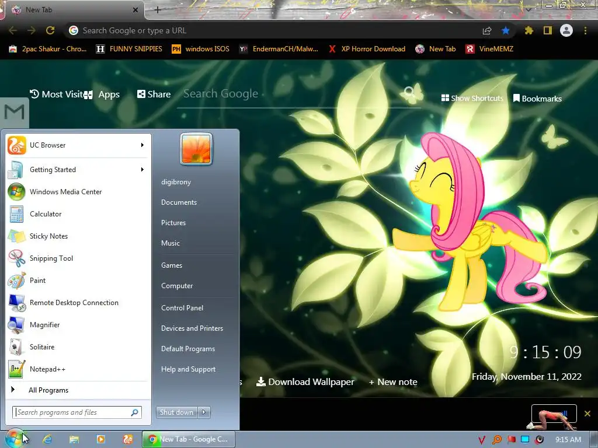Viewport: 598px width, 448px height.
Task: Launch Magnifier
Action: [x=78, y=324]
